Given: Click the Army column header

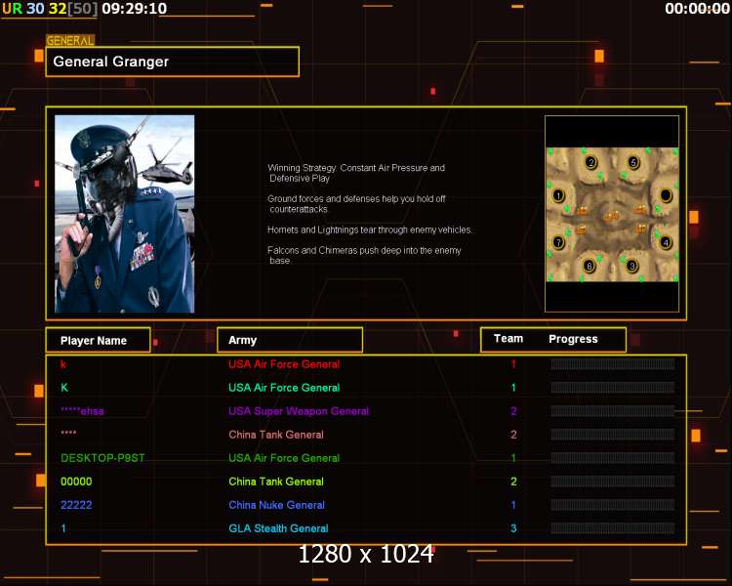Looking at the screenshot, I should 290,340.
